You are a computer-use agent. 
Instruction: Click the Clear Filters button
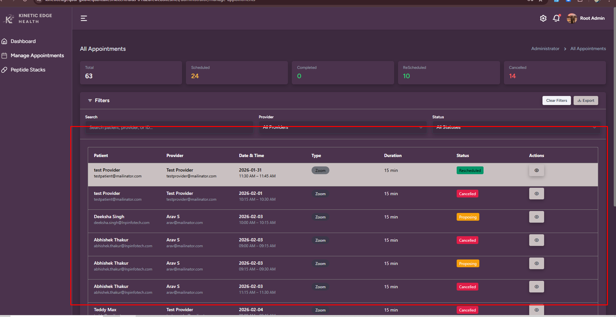[x=556, y=100]
